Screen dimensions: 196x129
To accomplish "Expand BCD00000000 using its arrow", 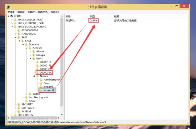I will [16, 30].
